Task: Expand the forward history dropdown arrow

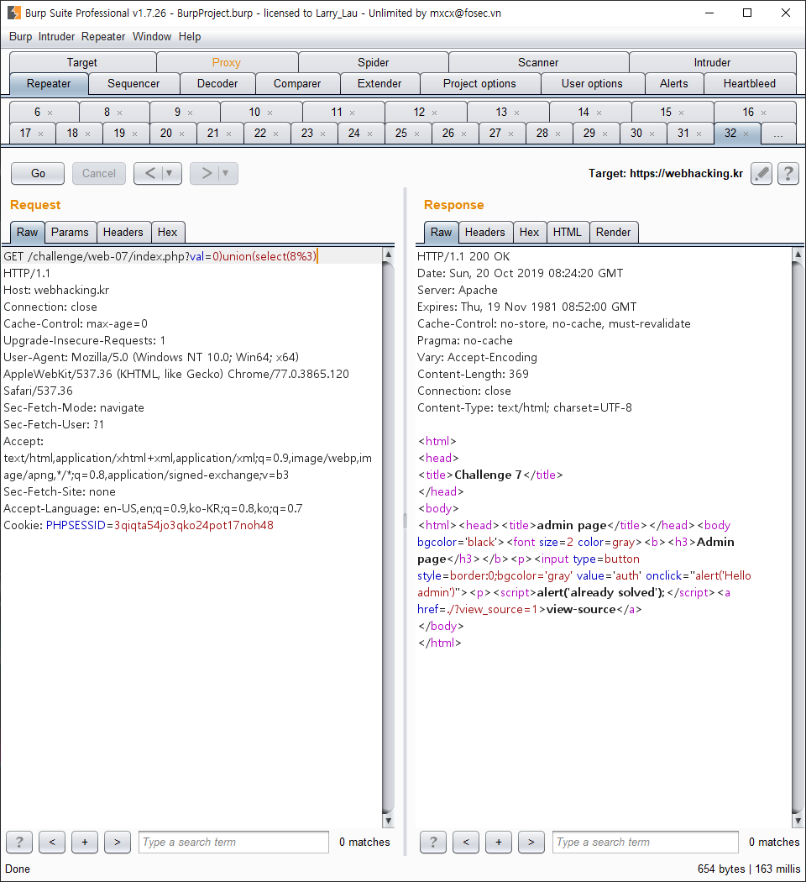Action: pos(225,173)
